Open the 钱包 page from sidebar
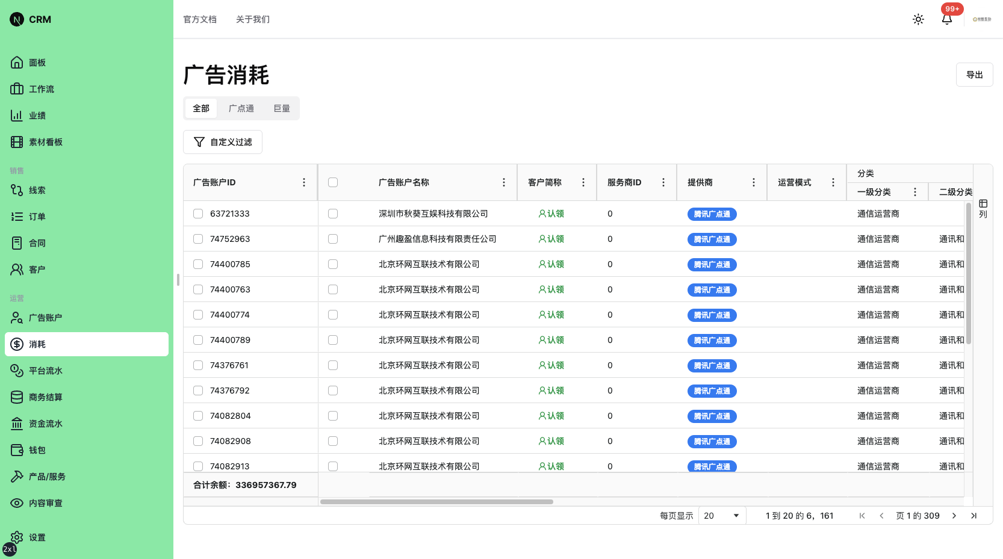Image resolution: width=1003 pixels, height=559 pixels. [36, 449]
